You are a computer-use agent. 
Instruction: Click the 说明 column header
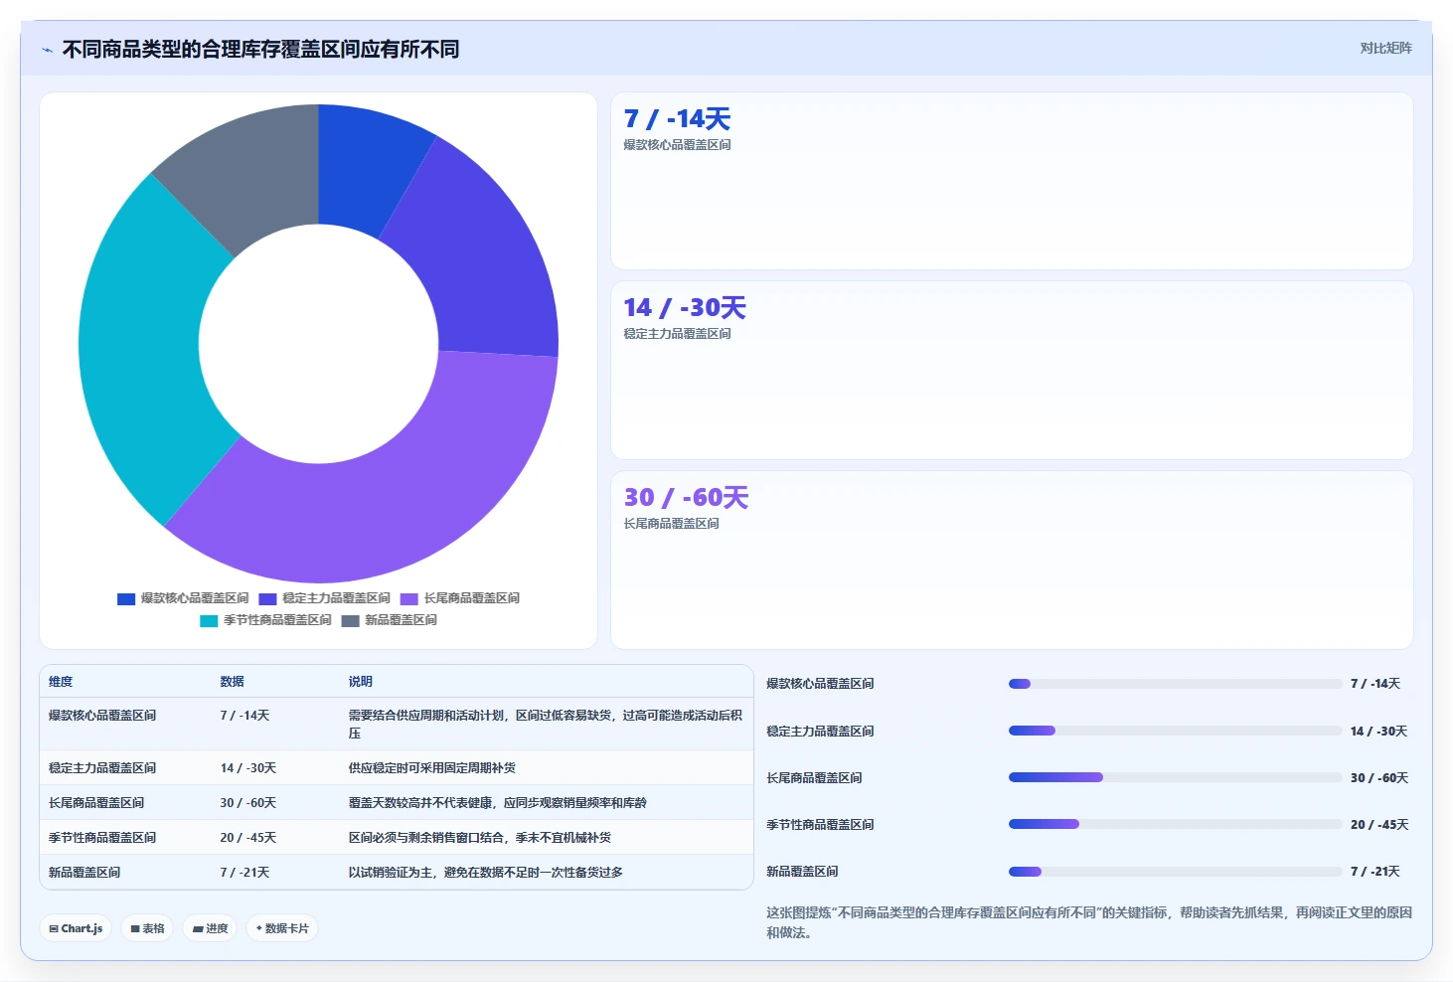point(360,682)
